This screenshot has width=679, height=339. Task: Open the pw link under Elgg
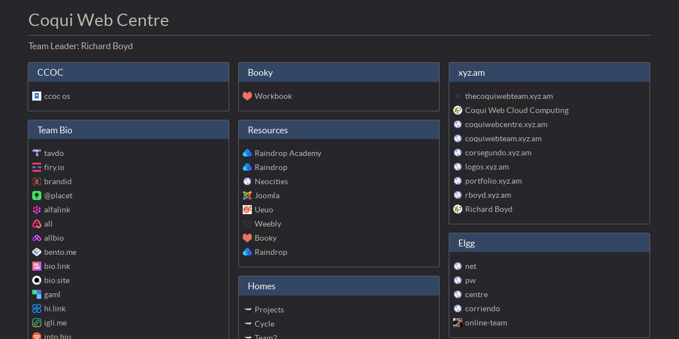[470, 280]
